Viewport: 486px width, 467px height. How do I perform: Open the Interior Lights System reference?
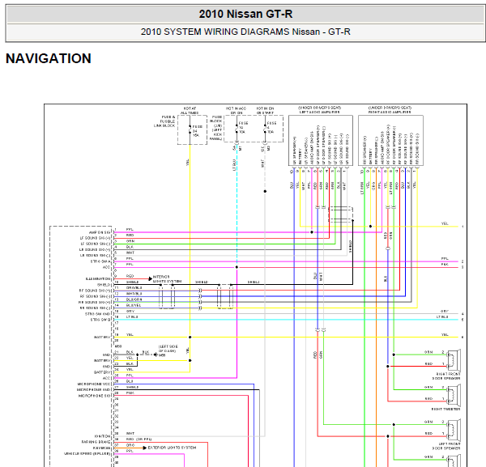tap(167, 278)
